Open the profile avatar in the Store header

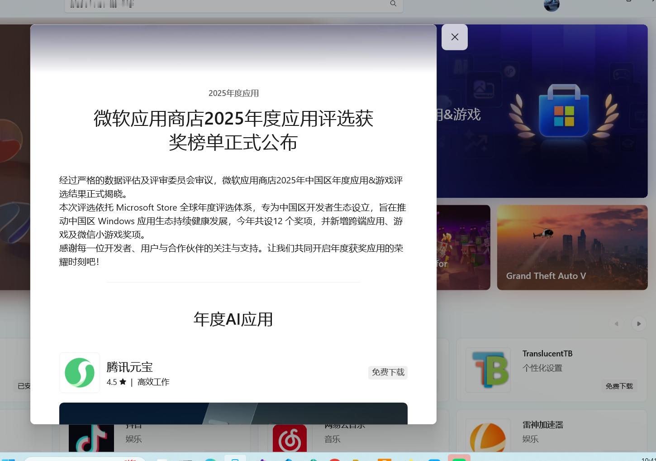(551, 5)
